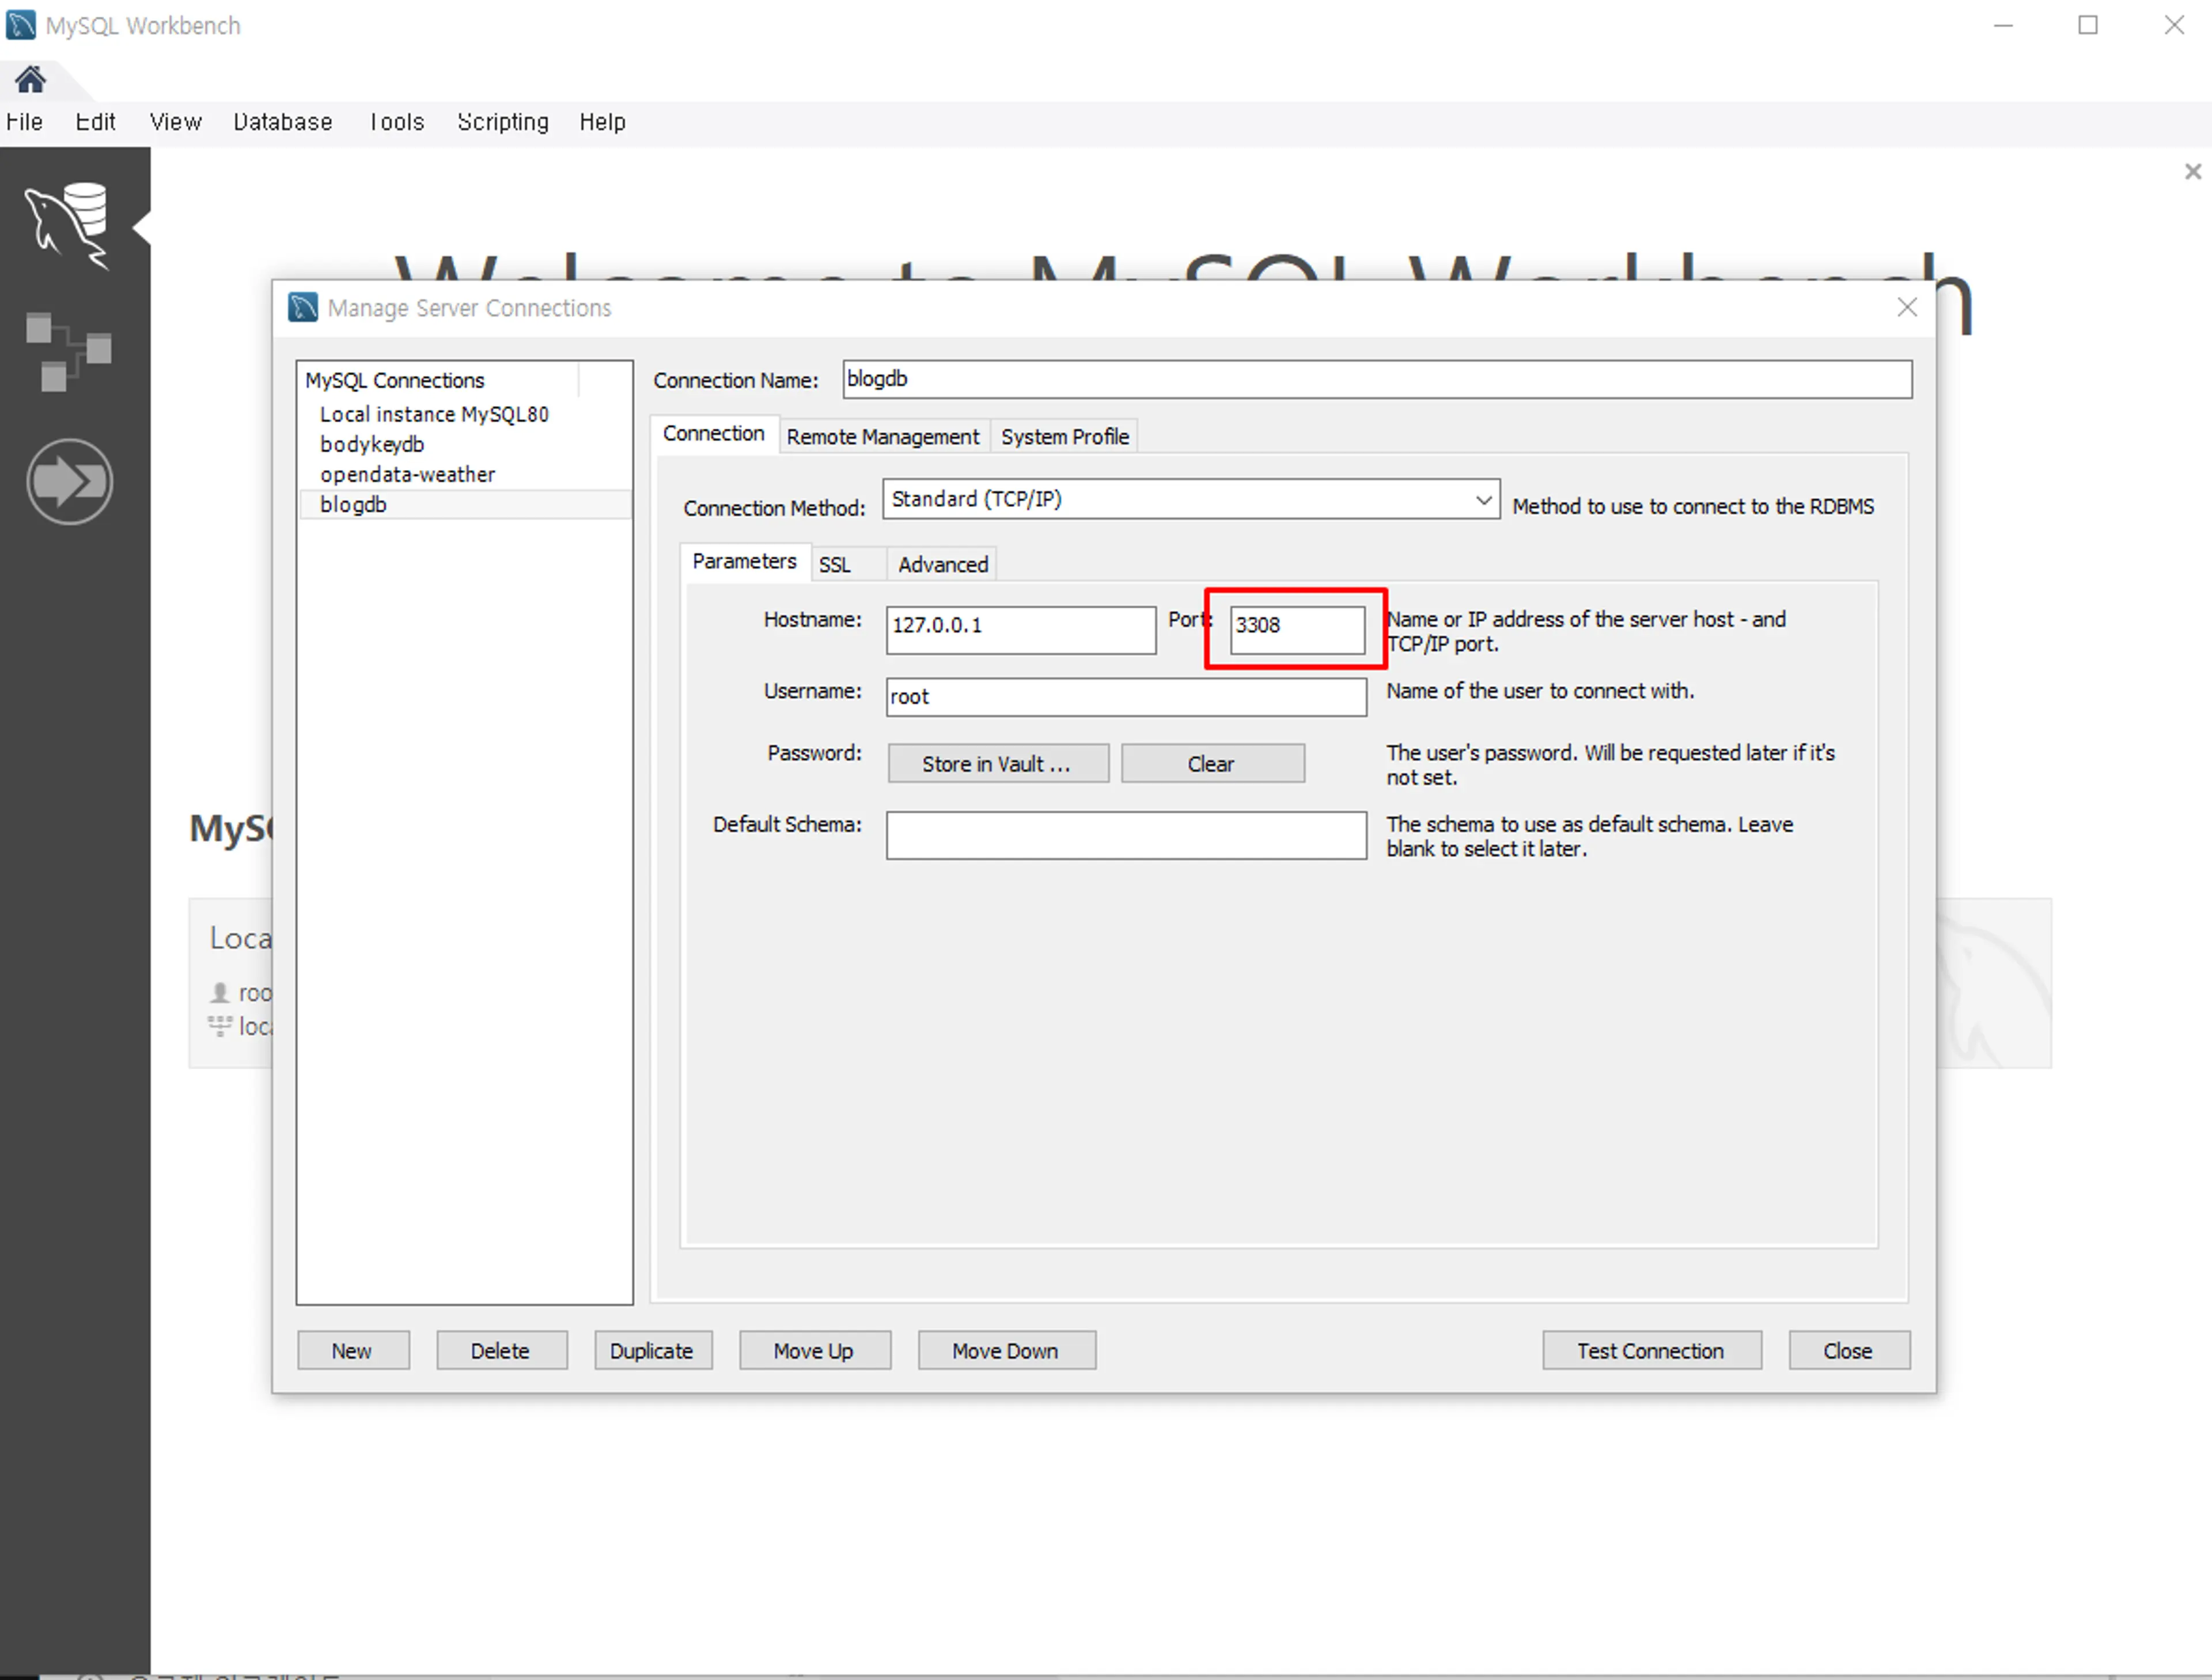Screen dimensions: 2212x1680
Task: Open the Tools menu
Action: [x=396, y=122]
